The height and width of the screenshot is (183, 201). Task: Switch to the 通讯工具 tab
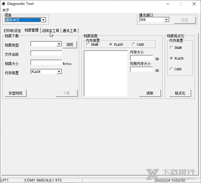pos(69,31)
